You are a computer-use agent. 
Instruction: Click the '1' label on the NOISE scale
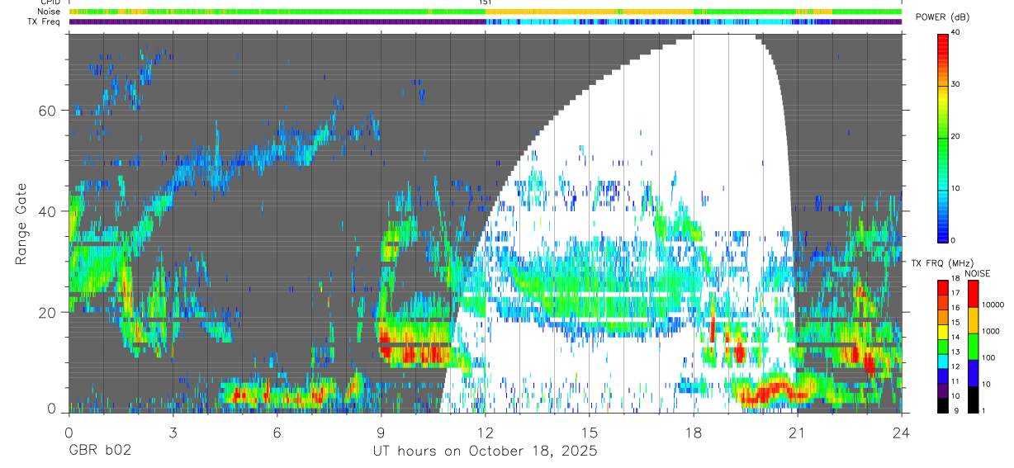point(983,411)
